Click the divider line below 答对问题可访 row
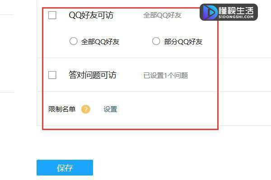 130,92
